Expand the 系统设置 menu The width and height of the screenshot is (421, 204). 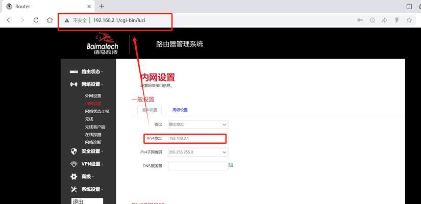[92, 189]
